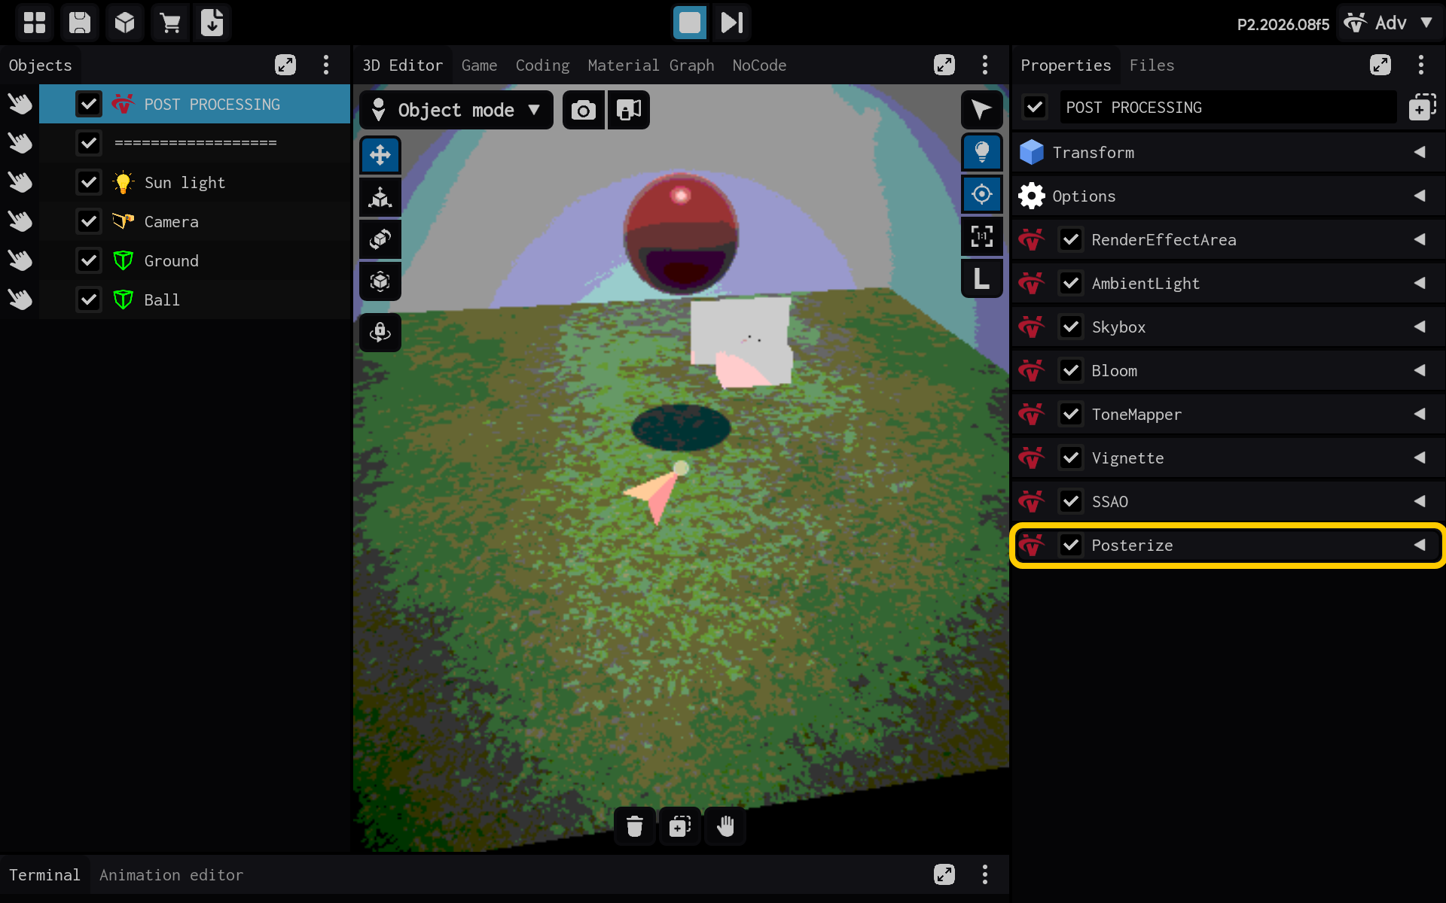Select Ball in the Objects tree
Image resolution: width=1446 pixels, height=903 pixels.
[194, 299]
